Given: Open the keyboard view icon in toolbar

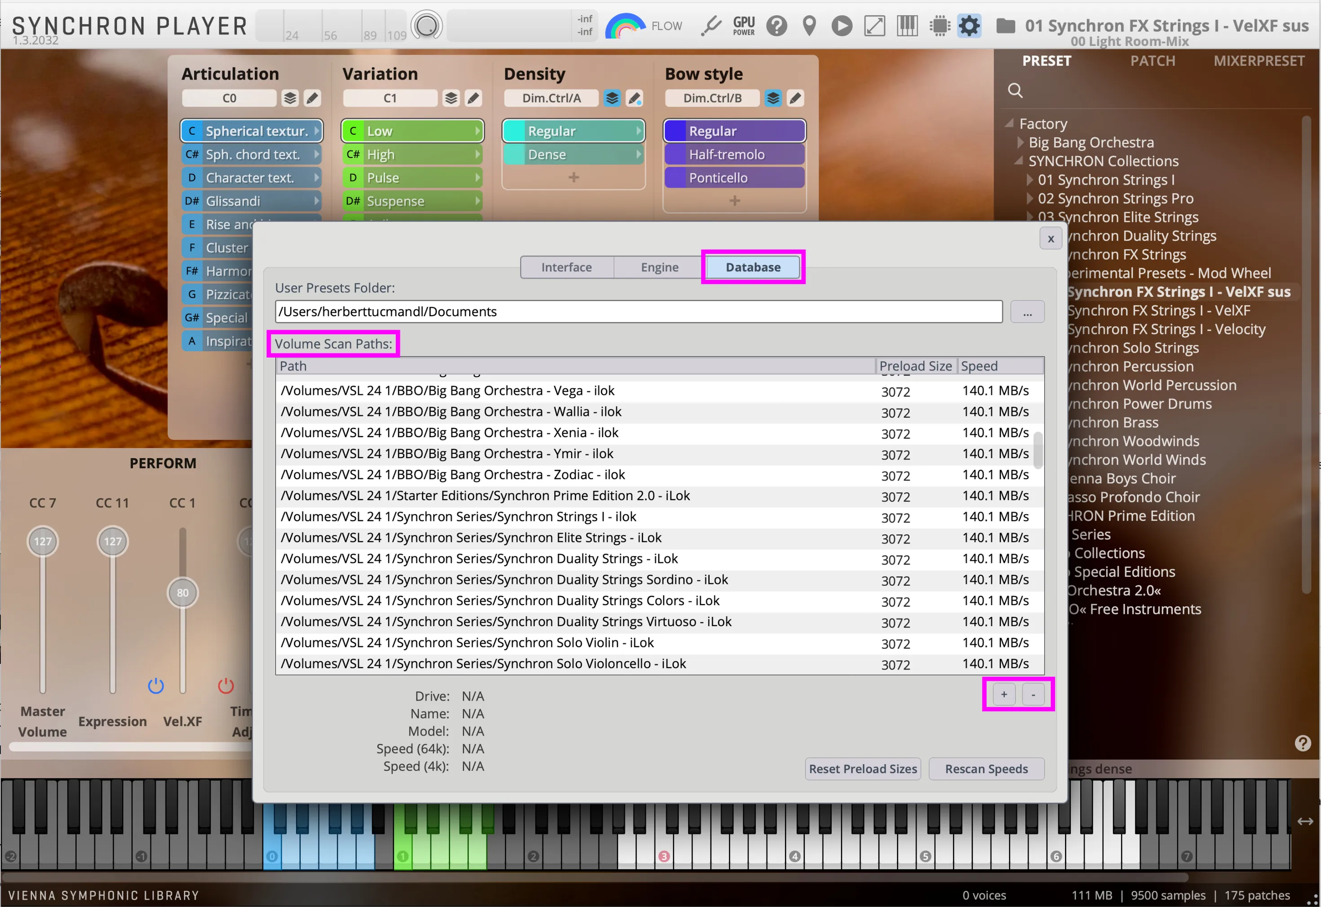Looking at the screenshot, I should (x=907, y=26).
